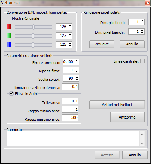Screen dimensions: 151x164
Task: Increase Dim. pixel neri with up arrow
Action: pos(142,21)
